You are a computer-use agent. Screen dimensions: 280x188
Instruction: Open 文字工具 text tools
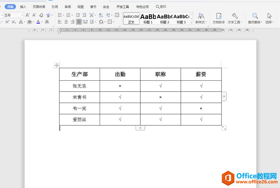pos(235,18)
